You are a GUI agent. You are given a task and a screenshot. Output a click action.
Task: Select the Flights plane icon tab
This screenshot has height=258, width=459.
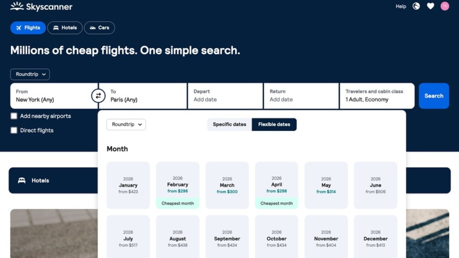18,28
